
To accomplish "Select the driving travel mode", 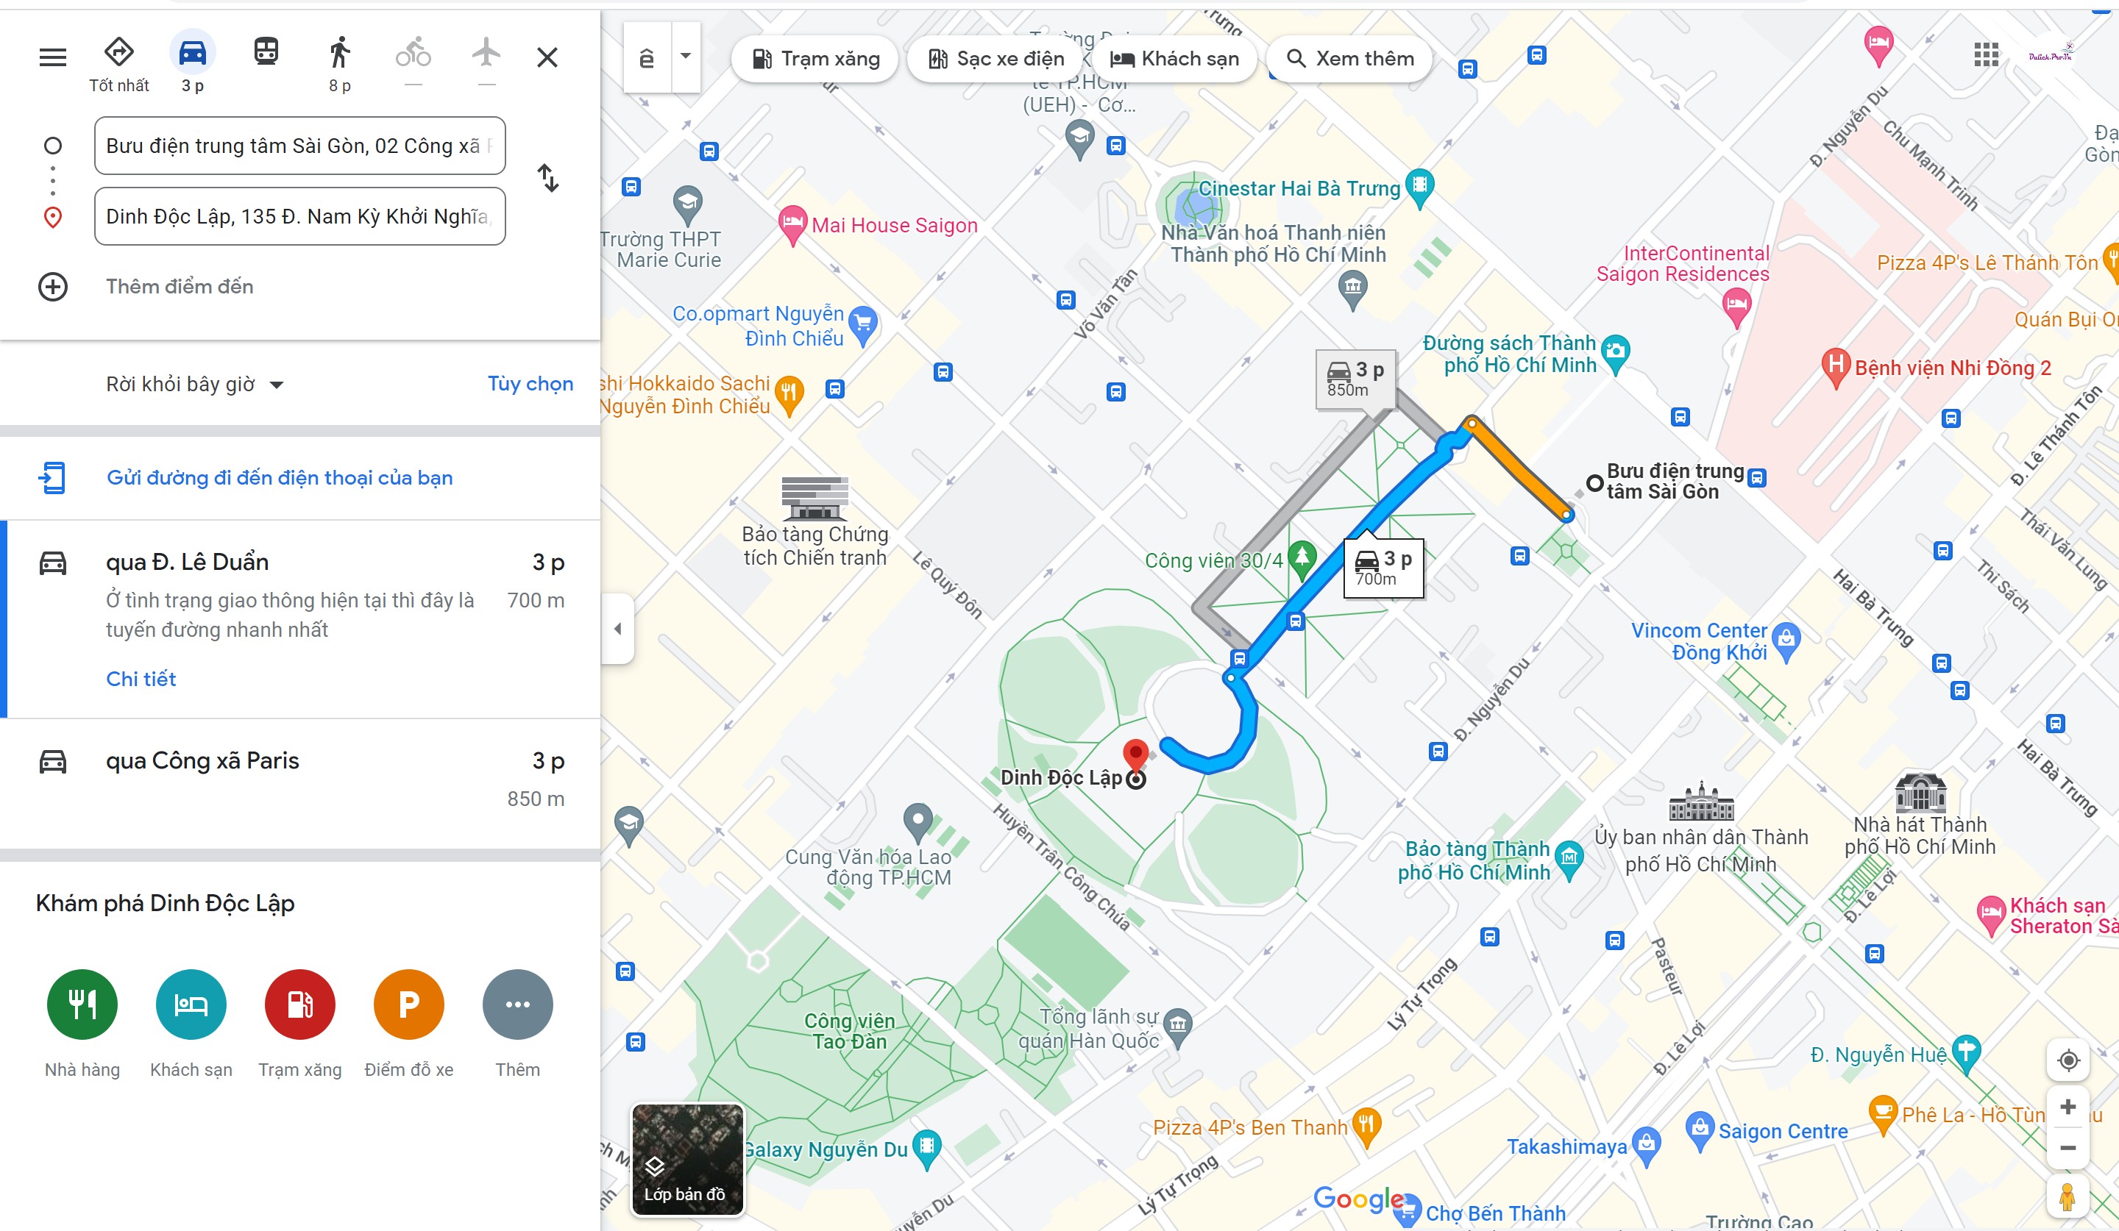I will (193, 63).
